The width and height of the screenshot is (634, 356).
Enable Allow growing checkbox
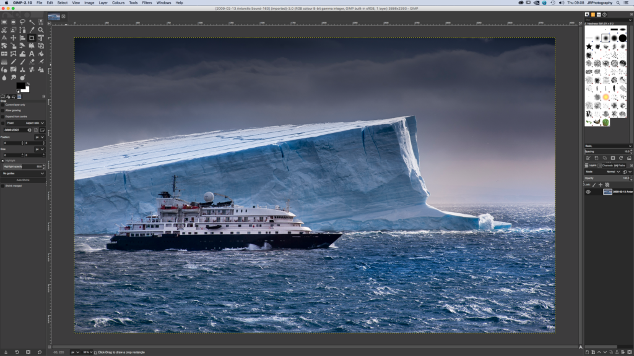pos(2,111)
